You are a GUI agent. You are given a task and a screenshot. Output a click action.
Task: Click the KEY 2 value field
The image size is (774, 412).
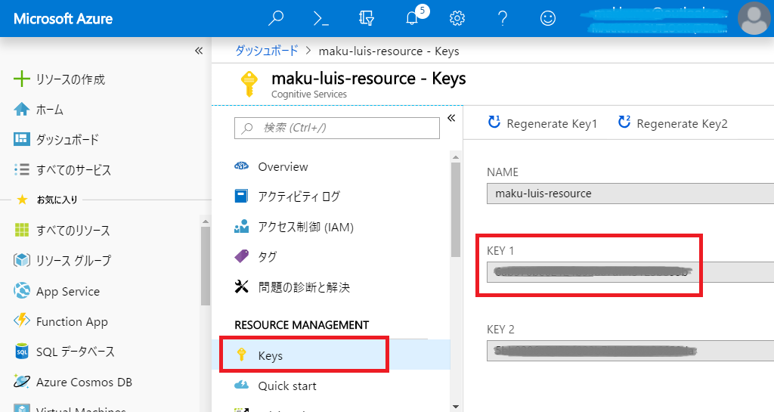630,351
